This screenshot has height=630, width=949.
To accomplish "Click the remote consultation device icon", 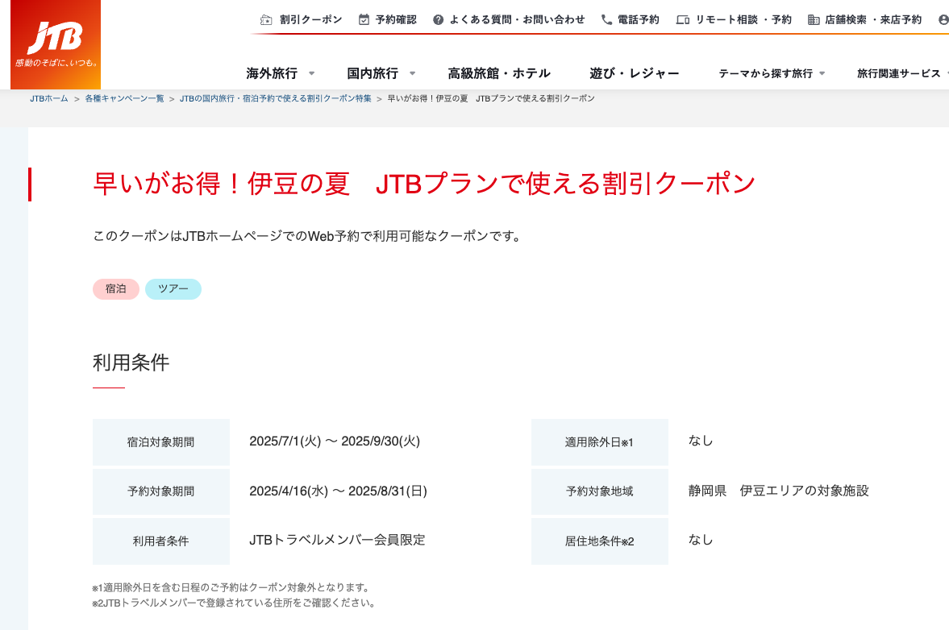I will [683, 20].
